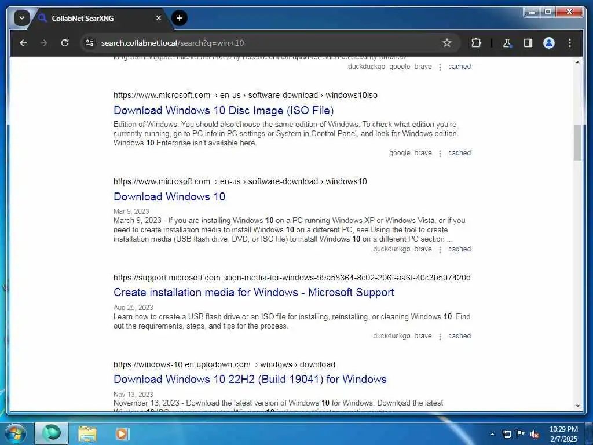Reload the search results page

click(65, 43)
